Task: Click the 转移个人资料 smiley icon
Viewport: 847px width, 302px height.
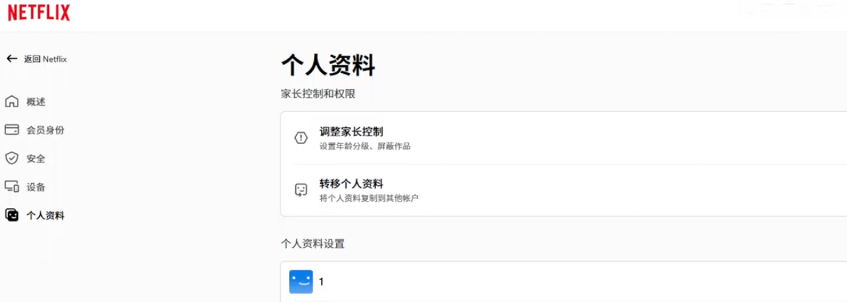Action: point(301,190)
